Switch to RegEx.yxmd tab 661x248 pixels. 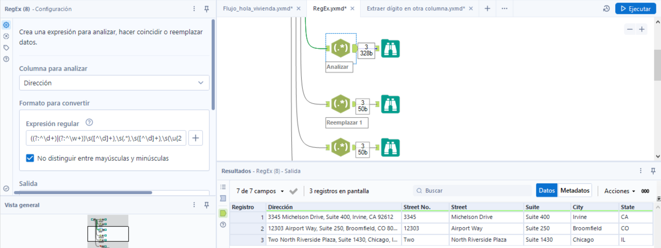(329, 9)
